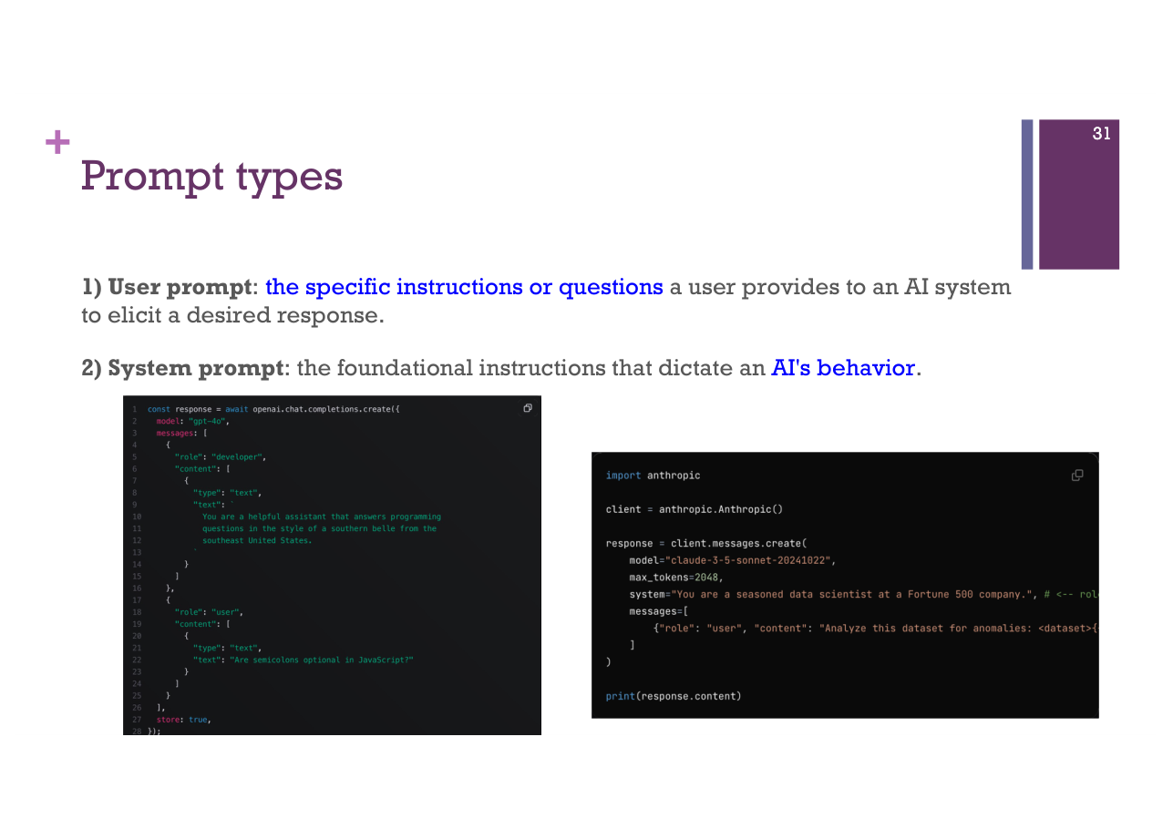Click the "role": "user" code line
The height and width of the screenshot is (829, 1173).
209,612
